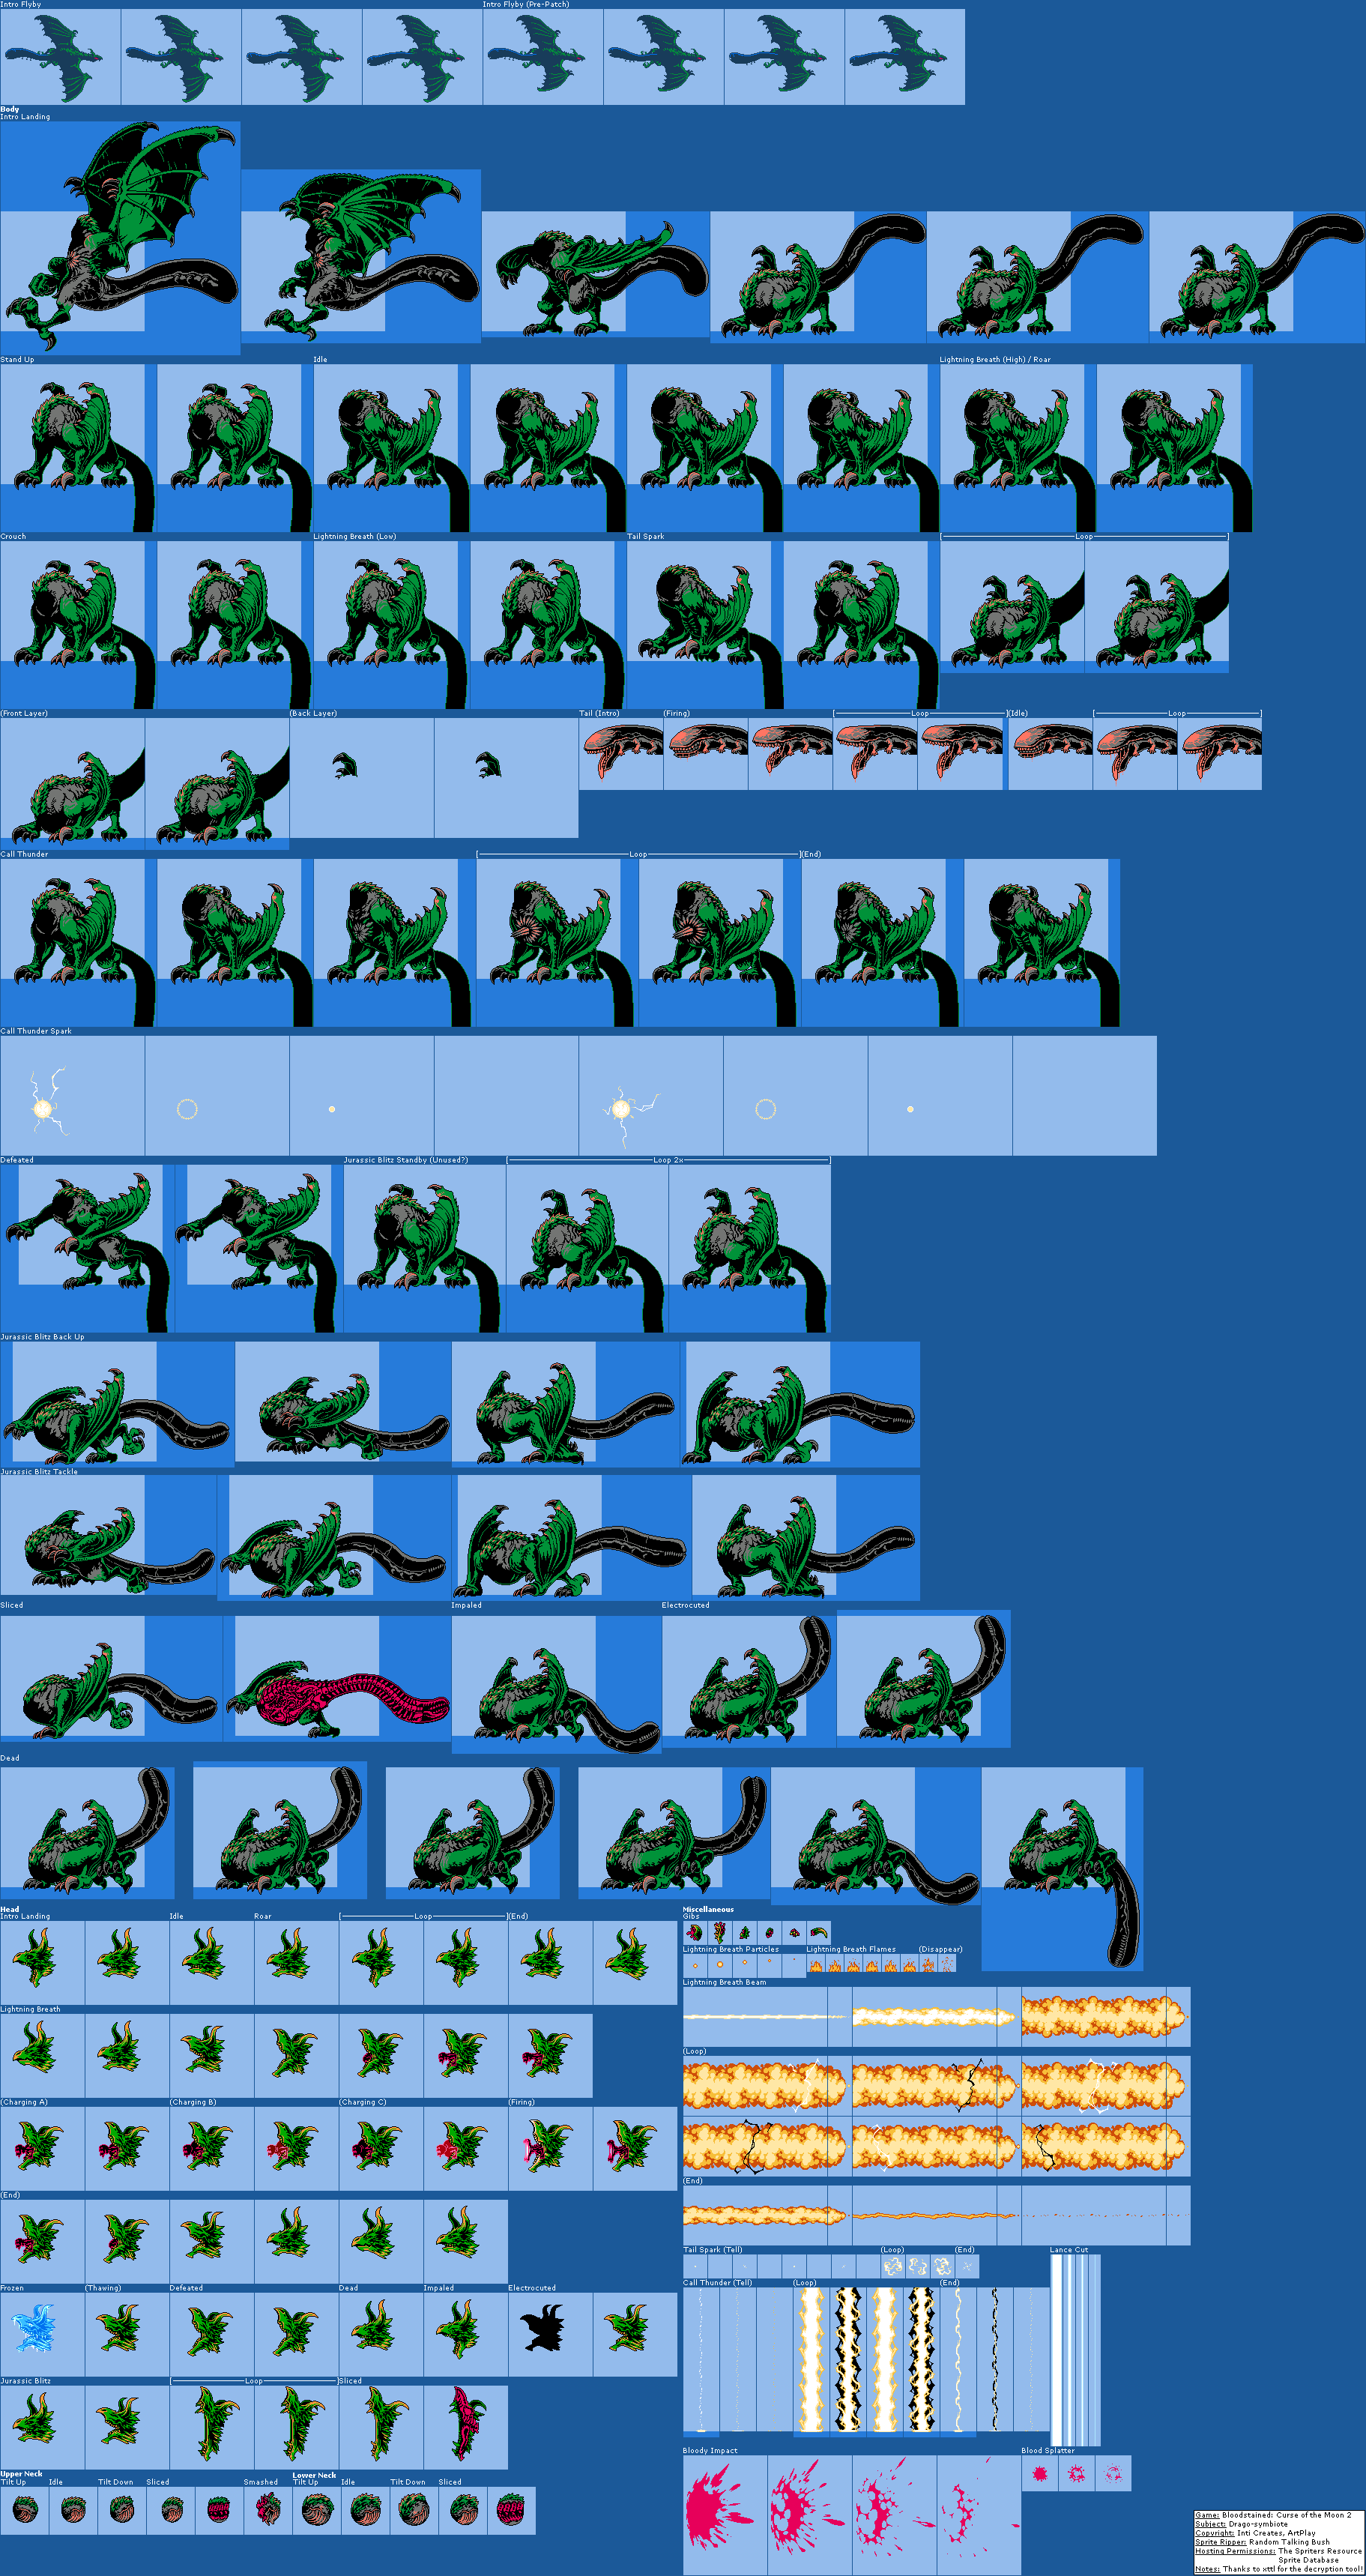Select the 'Frozen' label
The height and width of the screenshot is (2576, 1366).
point(12,2288)
